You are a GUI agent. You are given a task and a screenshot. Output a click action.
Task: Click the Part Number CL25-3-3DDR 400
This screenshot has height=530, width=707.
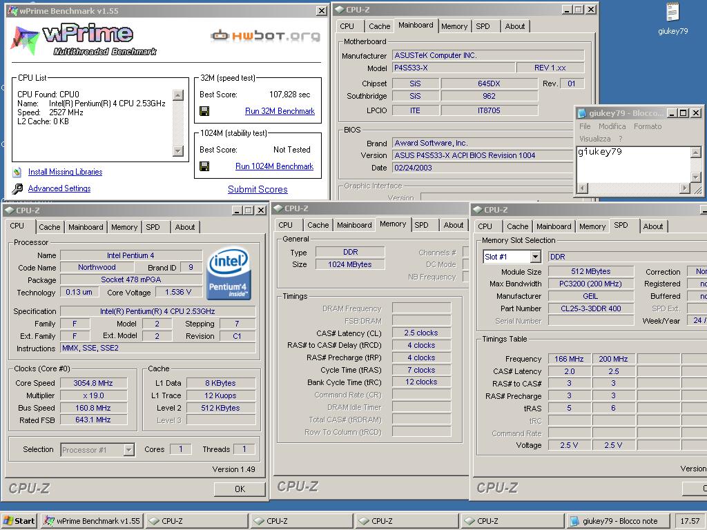pos(591,308)
